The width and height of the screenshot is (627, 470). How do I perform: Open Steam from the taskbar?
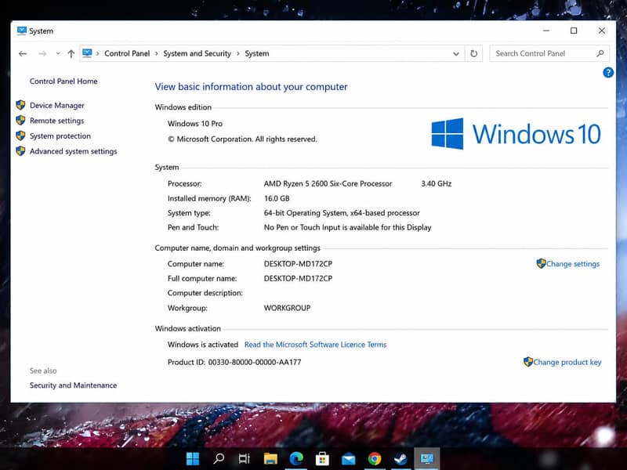coord(400,458)
